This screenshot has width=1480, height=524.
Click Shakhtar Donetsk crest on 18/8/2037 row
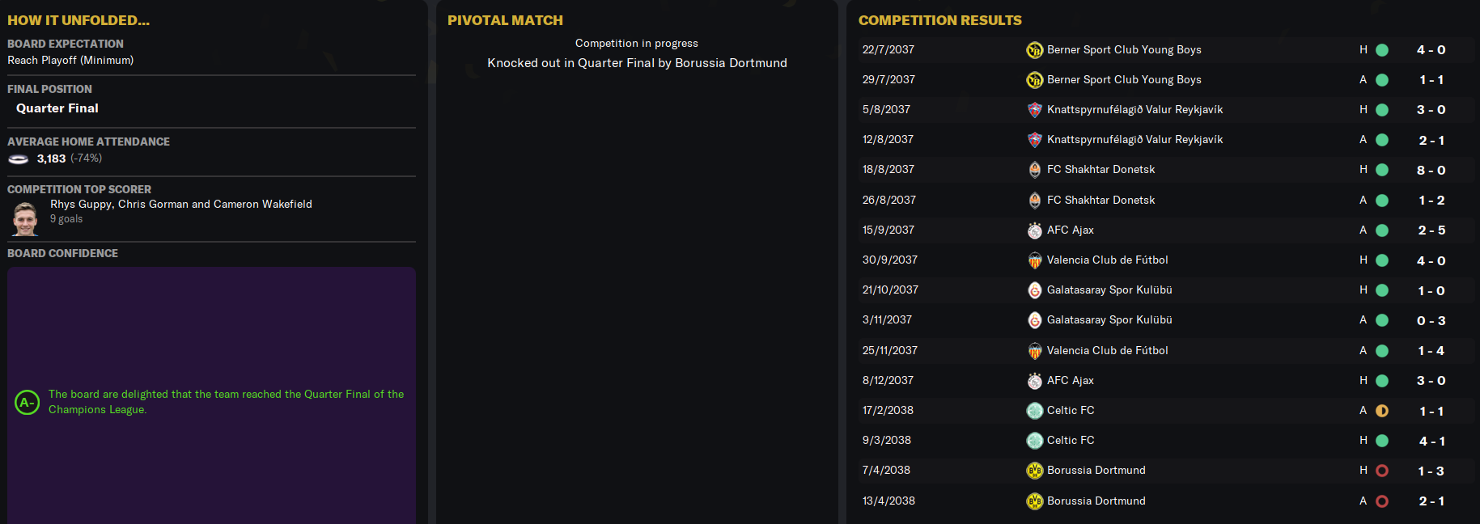[1034, 170]
